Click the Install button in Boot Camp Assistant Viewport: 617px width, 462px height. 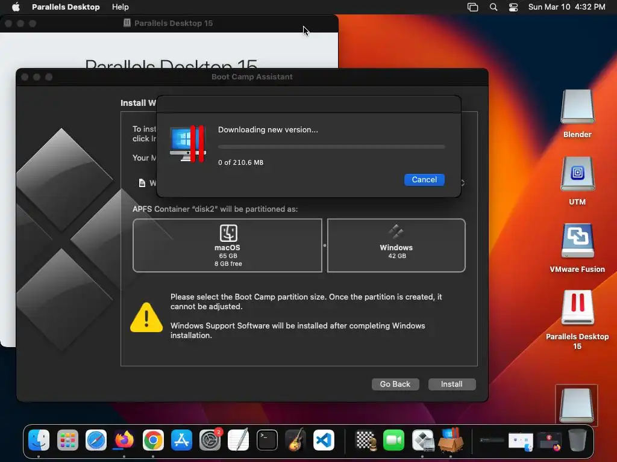(452, 384)
